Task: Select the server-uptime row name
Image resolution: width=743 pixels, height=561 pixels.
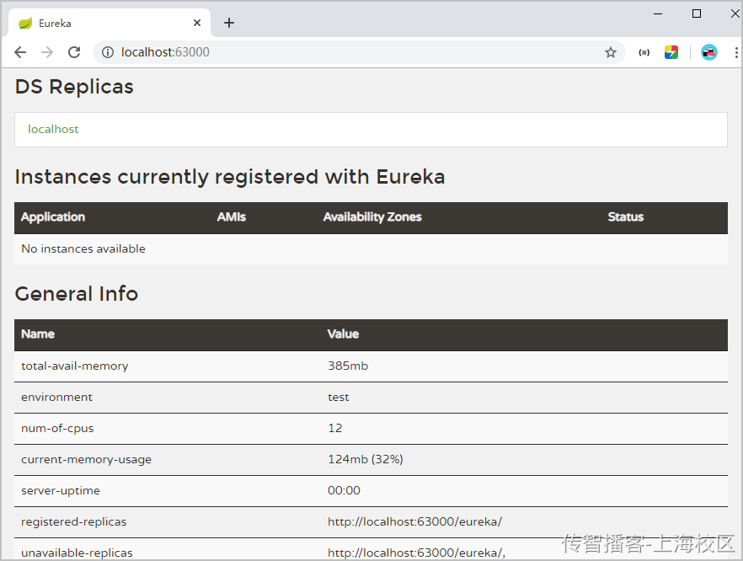Action: [x=61, y=490]
